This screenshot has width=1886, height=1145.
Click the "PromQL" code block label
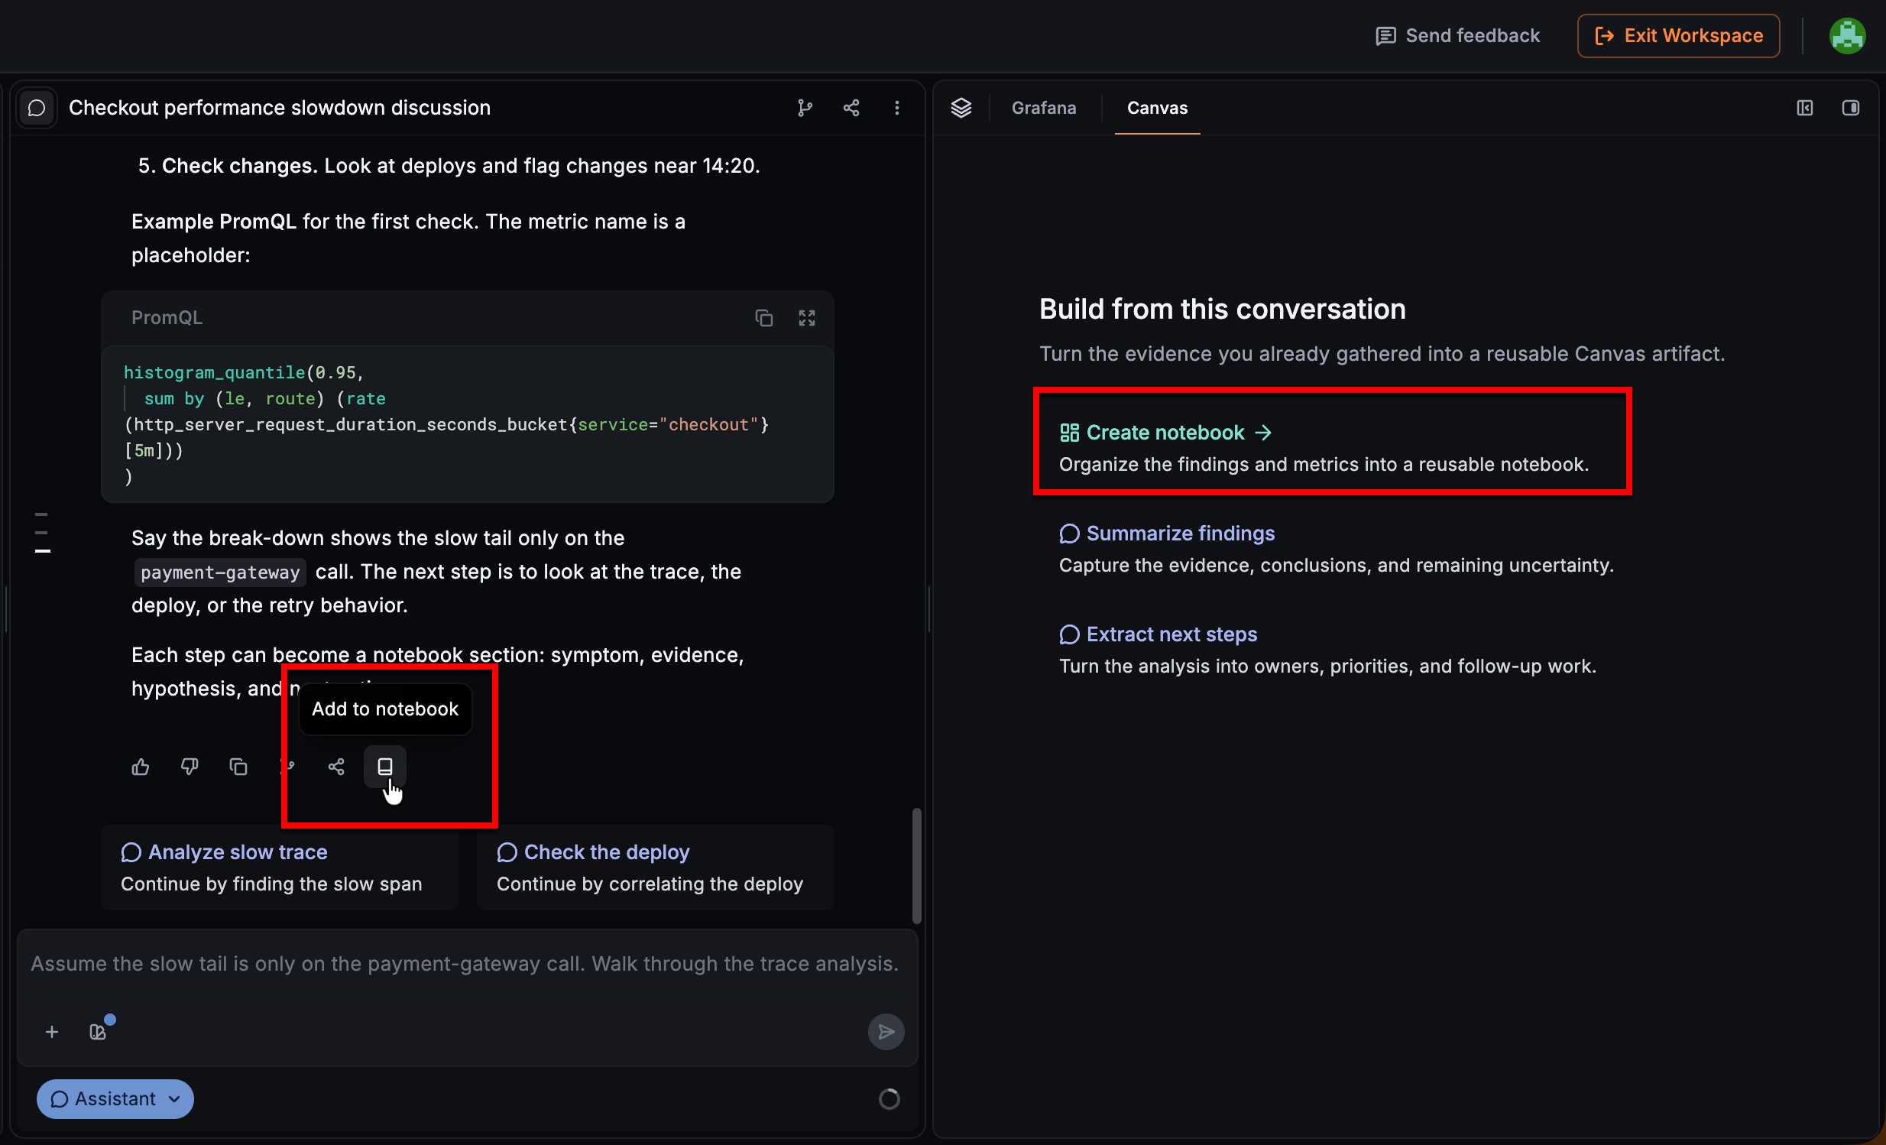pos(167,318)
